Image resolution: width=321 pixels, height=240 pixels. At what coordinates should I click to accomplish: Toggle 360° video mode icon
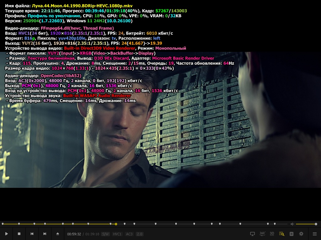click(x=262, y=234)
